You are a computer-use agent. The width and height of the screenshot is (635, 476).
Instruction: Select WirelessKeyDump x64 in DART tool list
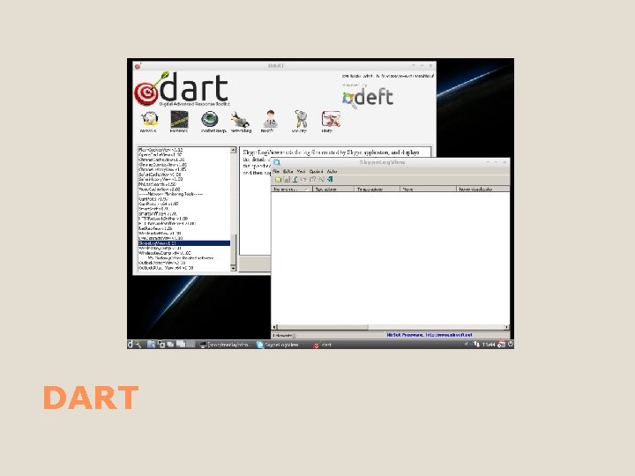tap(165, 253)
